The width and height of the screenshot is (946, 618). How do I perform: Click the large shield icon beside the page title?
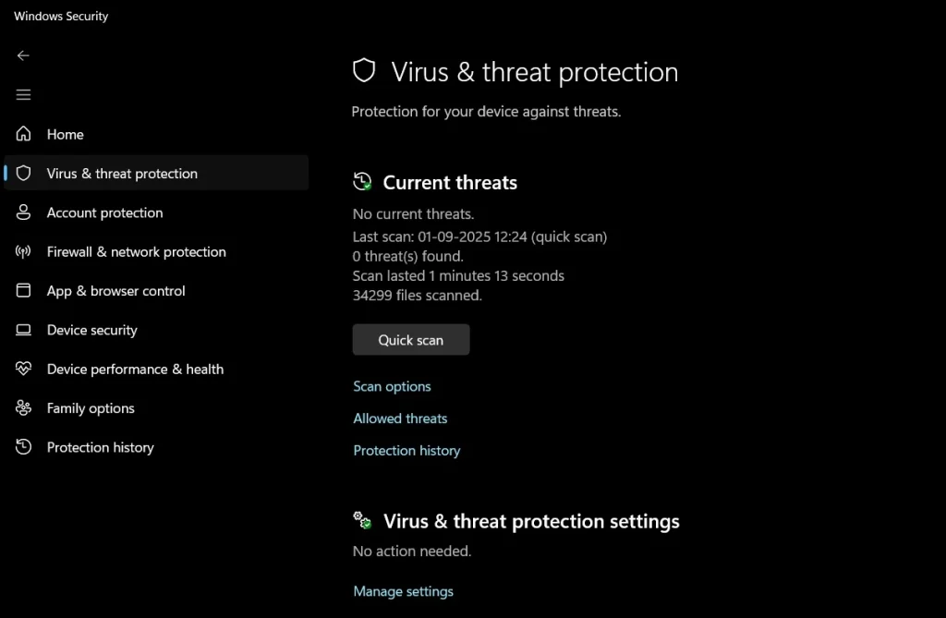[364, 70]
